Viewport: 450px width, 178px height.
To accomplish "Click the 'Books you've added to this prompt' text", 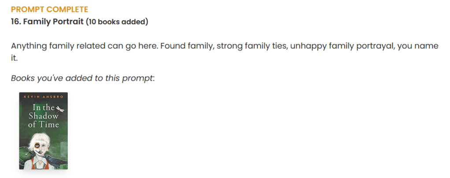I will 83,78.
